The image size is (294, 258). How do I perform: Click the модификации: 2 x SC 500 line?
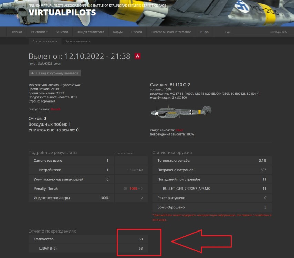click(x=168, y=98)
